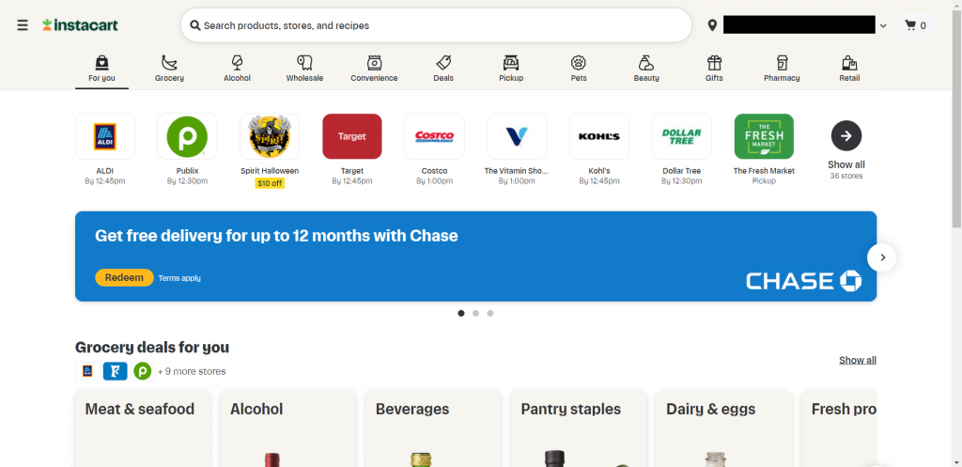Click the small Publix icon under Grocery deals

143,371
